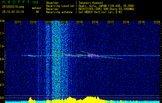
Task: Click the meteor count 46
Action: click(x=37, y=12)
